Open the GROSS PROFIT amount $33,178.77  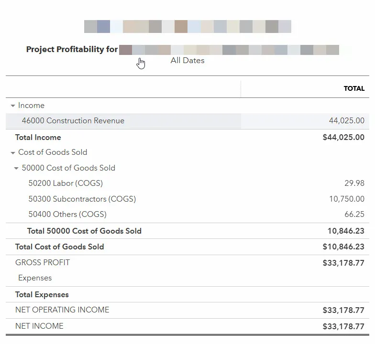click(343, 263)
